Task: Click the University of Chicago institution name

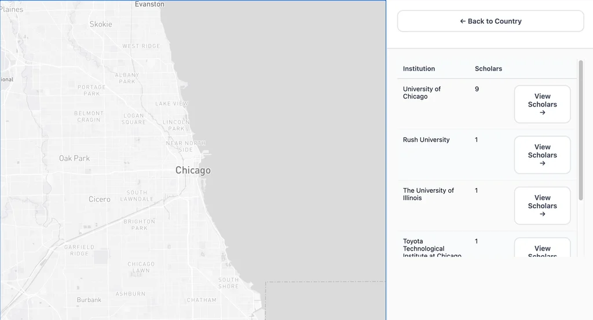Action: point(422,93)
